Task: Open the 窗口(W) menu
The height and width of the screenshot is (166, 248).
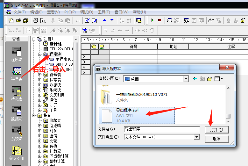Action: click(121, 12)
